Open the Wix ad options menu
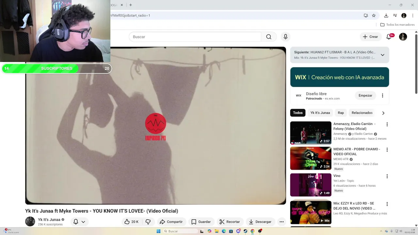418x235 pixels. (382, 96)
